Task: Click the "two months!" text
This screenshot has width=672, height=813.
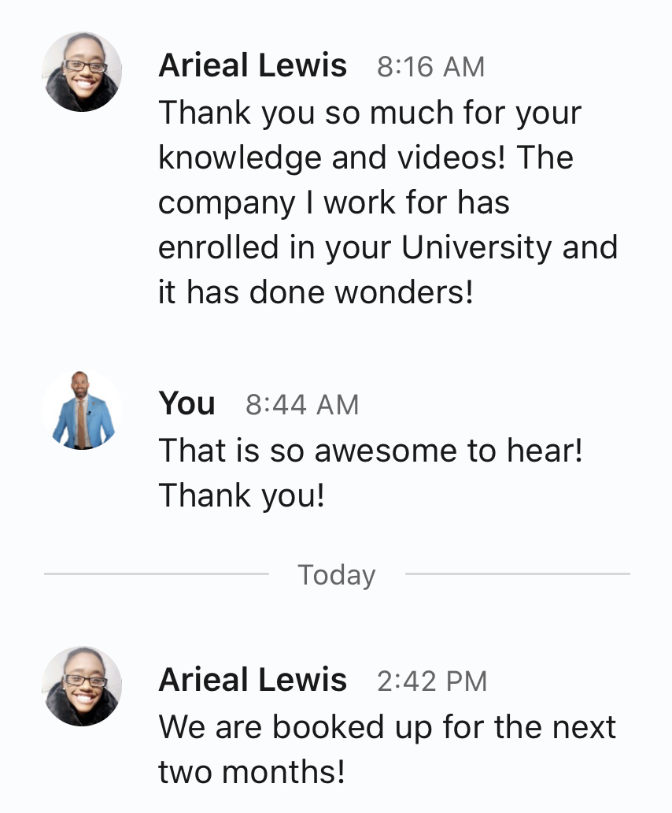Action: coord(252,772)
